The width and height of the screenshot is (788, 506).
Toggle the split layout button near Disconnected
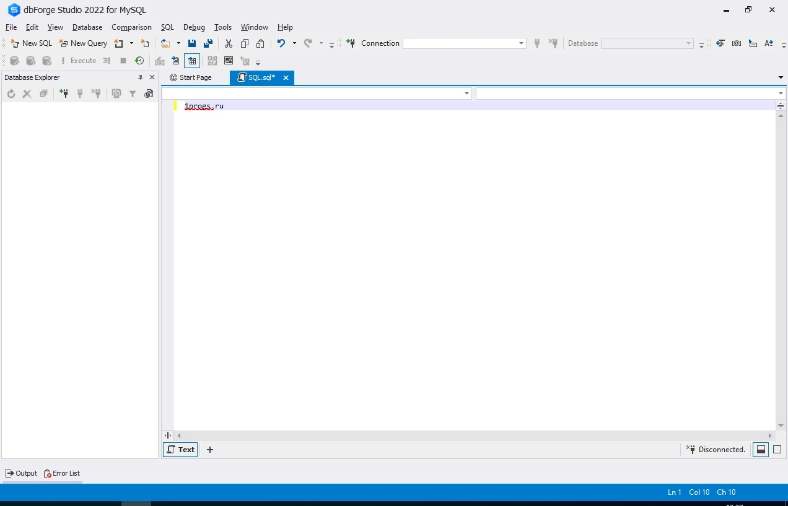click(761, 450)
